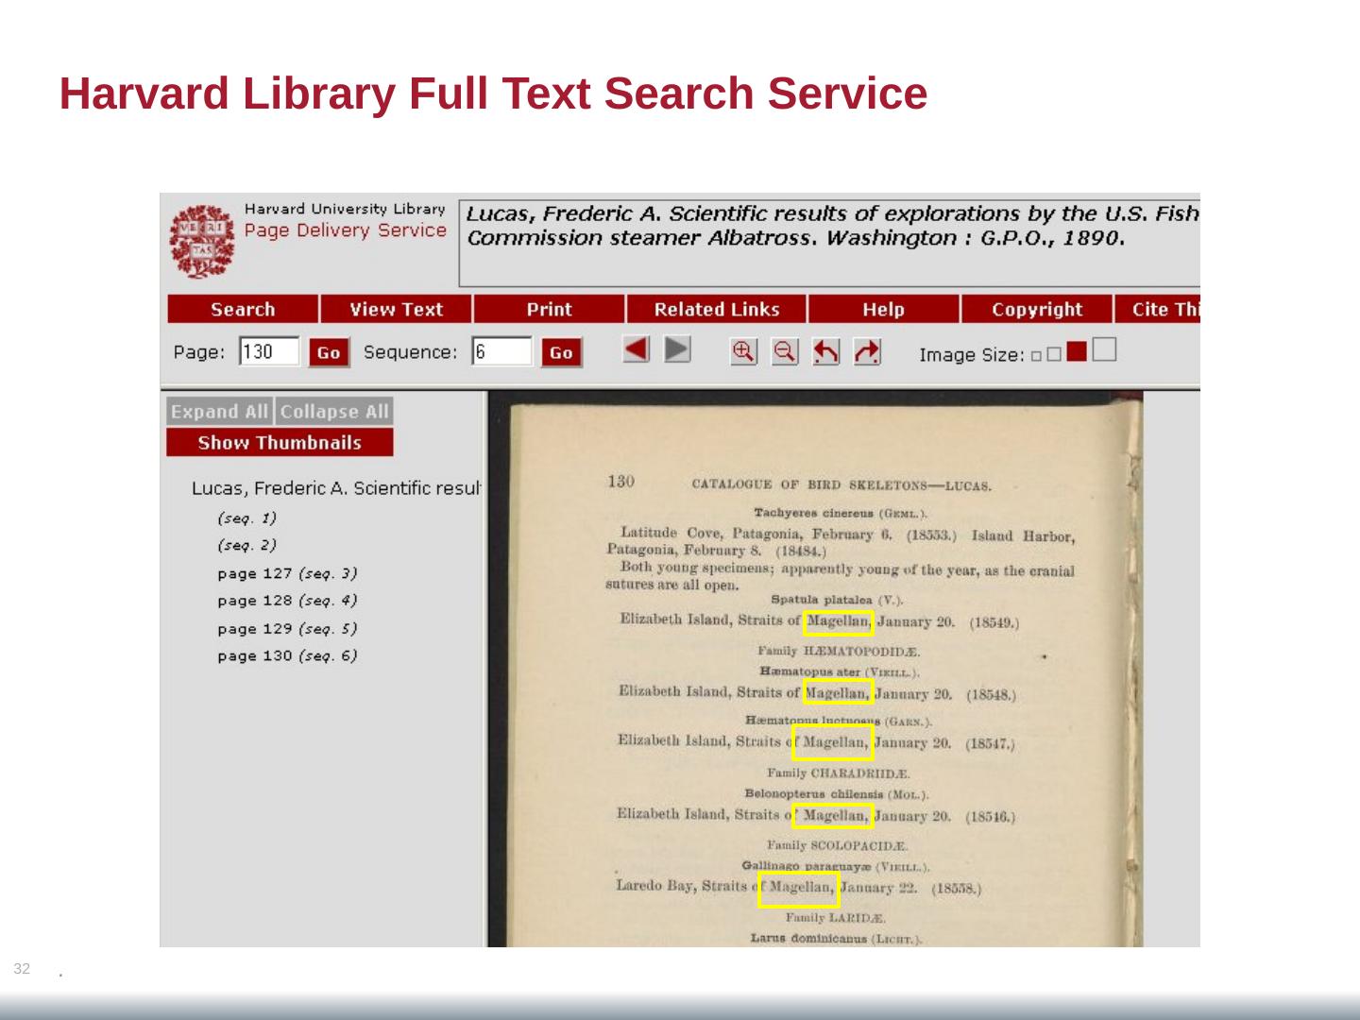Go to the next page with gray arrow
1360x1020 pixels.
point(677,350)
